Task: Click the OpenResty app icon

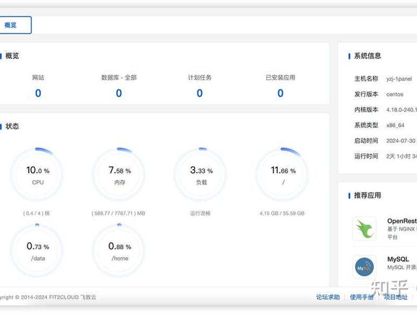Action: tap(364, 228)
